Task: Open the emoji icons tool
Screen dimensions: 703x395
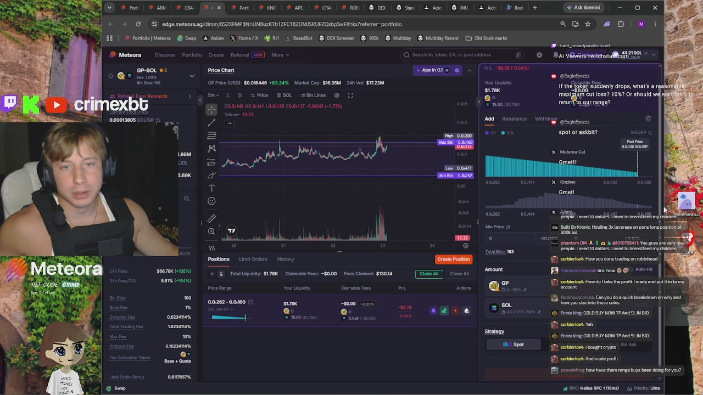Action: pyautogui.click(x=211, y=201)
